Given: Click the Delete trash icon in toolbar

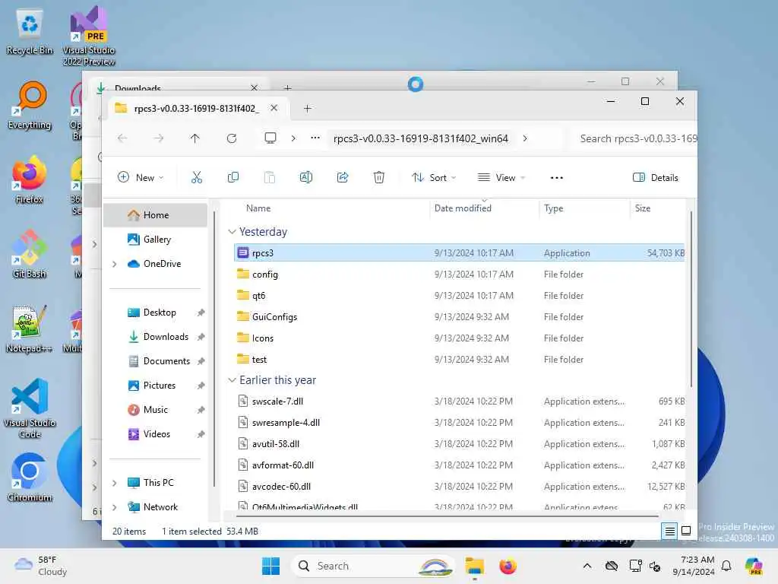Looking at the screenshot, I should 378,177.
